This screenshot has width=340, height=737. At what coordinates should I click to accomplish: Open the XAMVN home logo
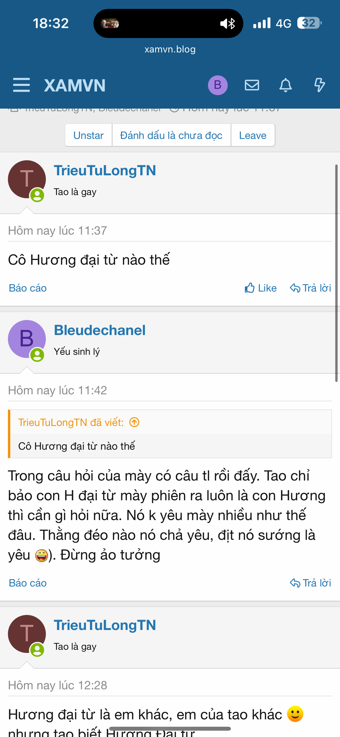pos(75,85)
